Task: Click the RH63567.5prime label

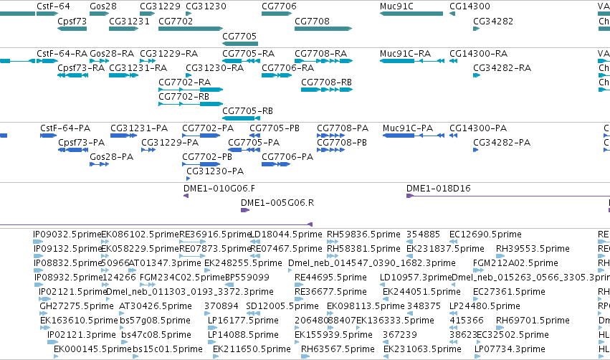Action: coord(338,349)
